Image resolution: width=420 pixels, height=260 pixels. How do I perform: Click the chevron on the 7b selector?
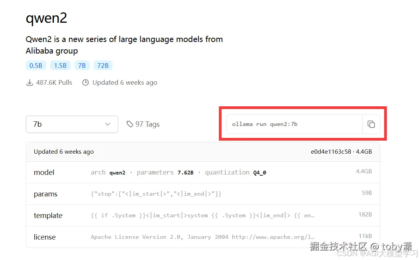click(x=108, y=124)
